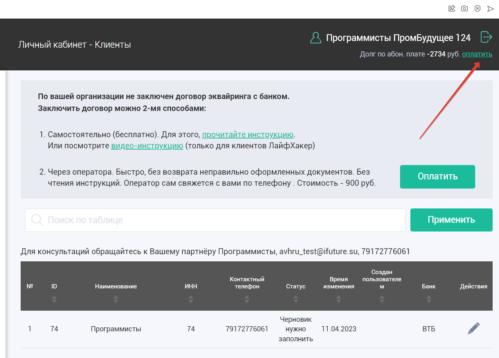
Task: Click the Личный кабинет - Клиенты title
Action: (75, 45)
